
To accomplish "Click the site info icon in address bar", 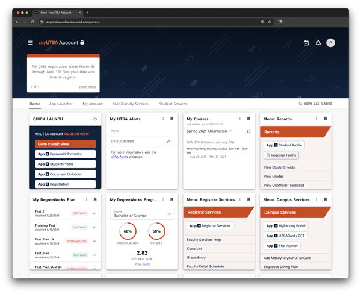I will (x=42, y=22).
